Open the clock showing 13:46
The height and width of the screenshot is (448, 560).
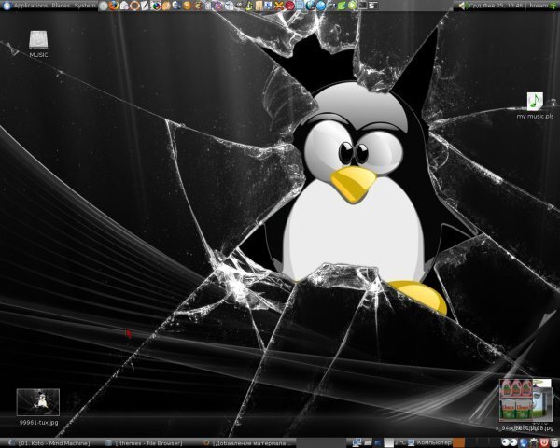point(496,6)
